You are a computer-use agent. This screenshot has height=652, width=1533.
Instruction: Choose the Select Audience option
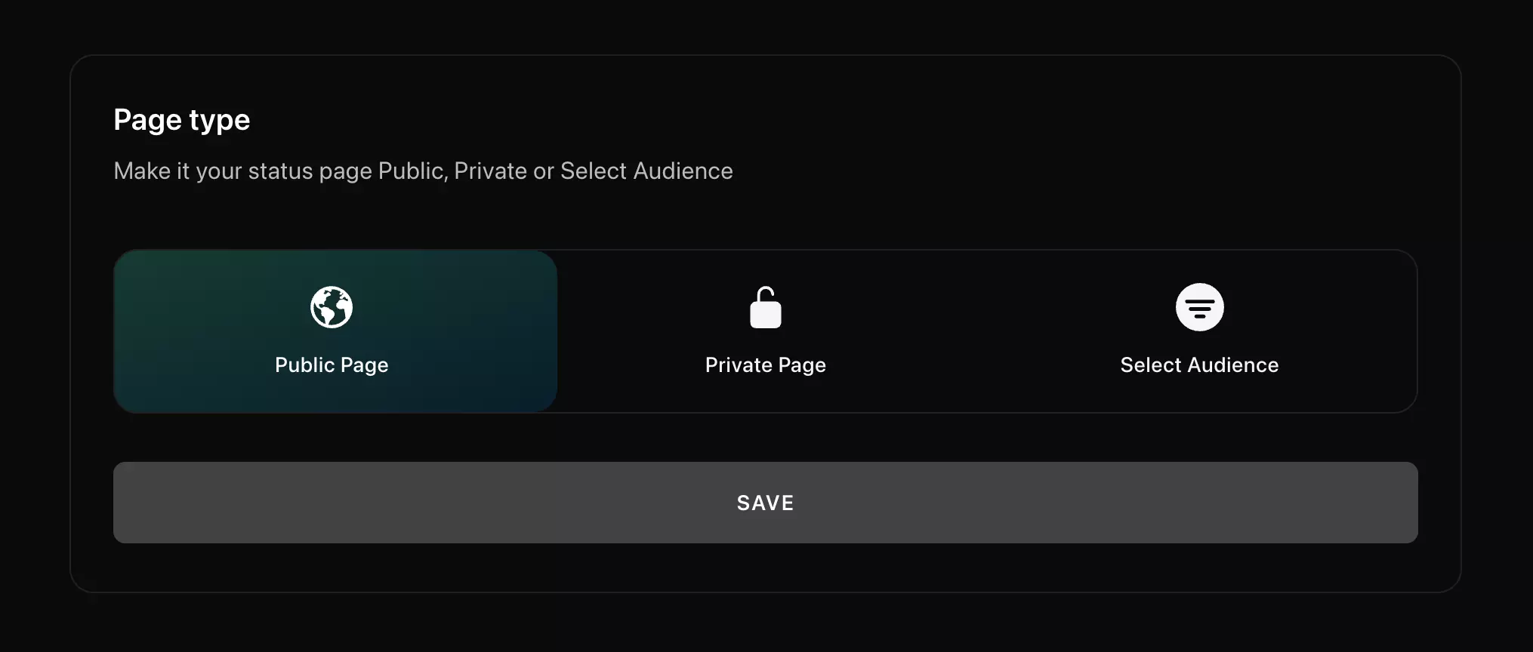tap(1199, 331)
